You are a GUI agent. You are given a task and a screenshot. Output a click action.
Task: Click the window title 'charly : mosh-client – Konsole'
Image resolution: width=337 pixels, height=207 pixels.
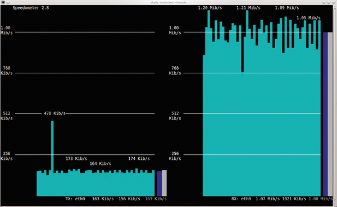[168, 2]
